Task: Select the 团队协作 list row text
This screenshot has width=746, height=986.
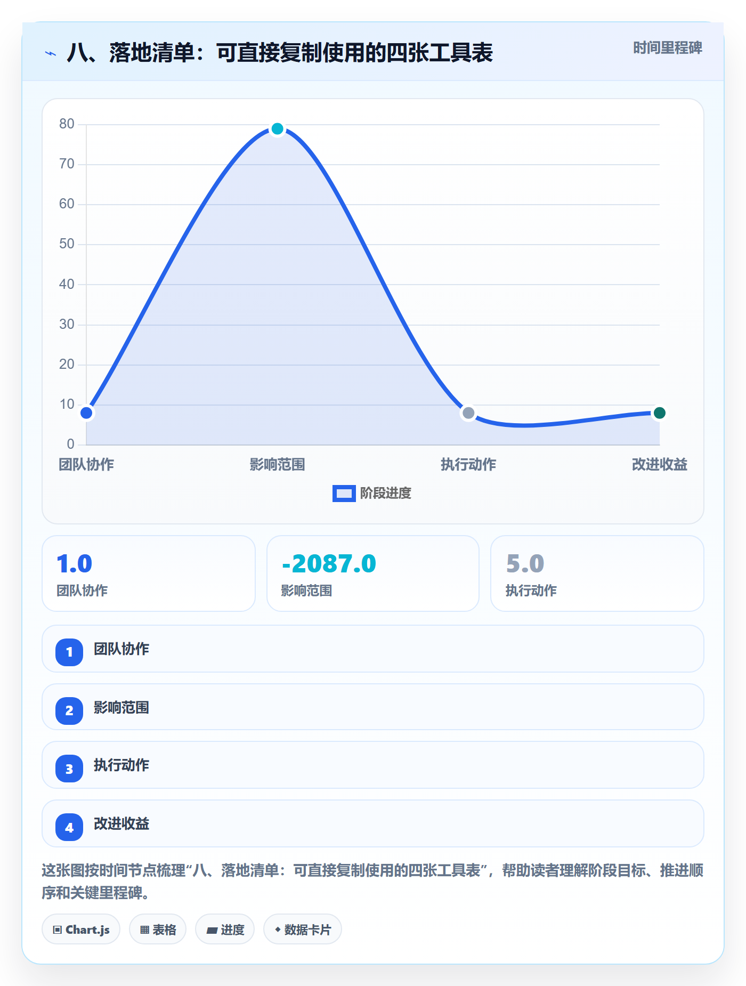Action: (121, 649)
